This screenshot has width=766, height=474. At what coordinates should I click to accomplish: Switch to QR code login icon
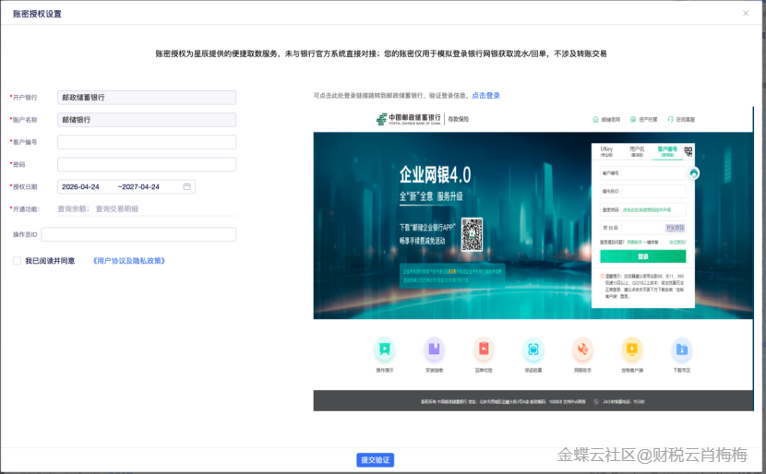[x=688, y=151]
